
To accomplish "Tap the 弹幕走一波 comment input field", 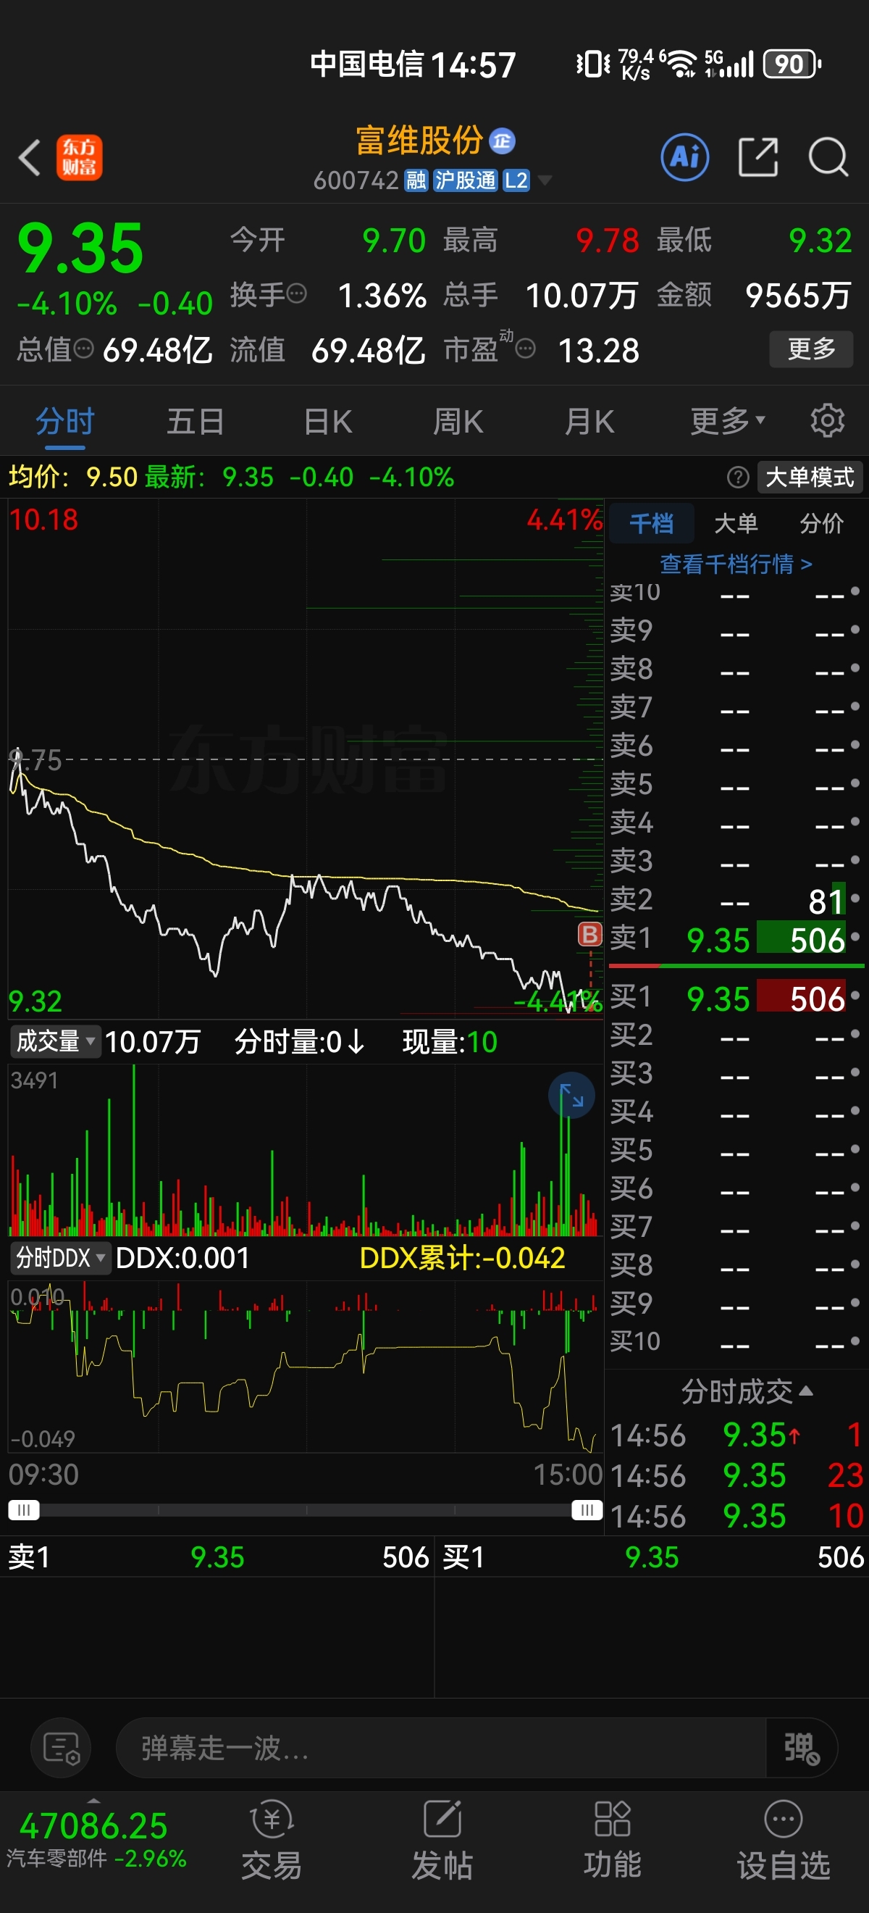I will tap(441, 1747).
